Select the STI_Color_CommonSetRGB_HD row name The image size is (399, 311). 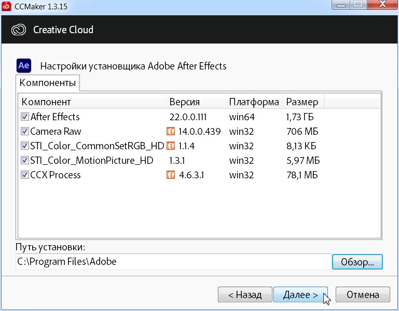pyautogui.click(x=97, y=146)
